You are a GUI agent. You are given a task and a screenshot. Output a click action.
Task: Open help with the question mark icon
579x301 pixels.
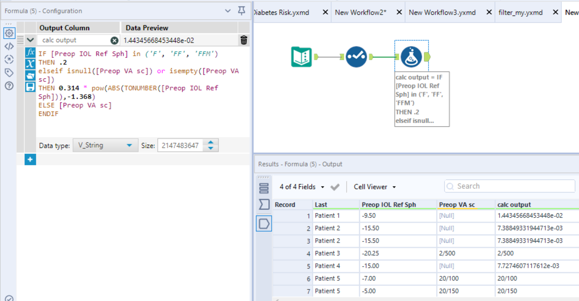point(10,86)
